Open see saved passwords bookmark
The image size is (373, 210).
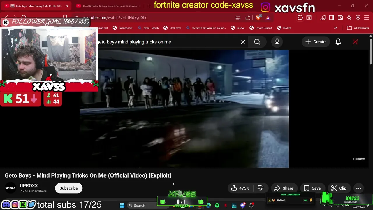(x=206, y=28)
